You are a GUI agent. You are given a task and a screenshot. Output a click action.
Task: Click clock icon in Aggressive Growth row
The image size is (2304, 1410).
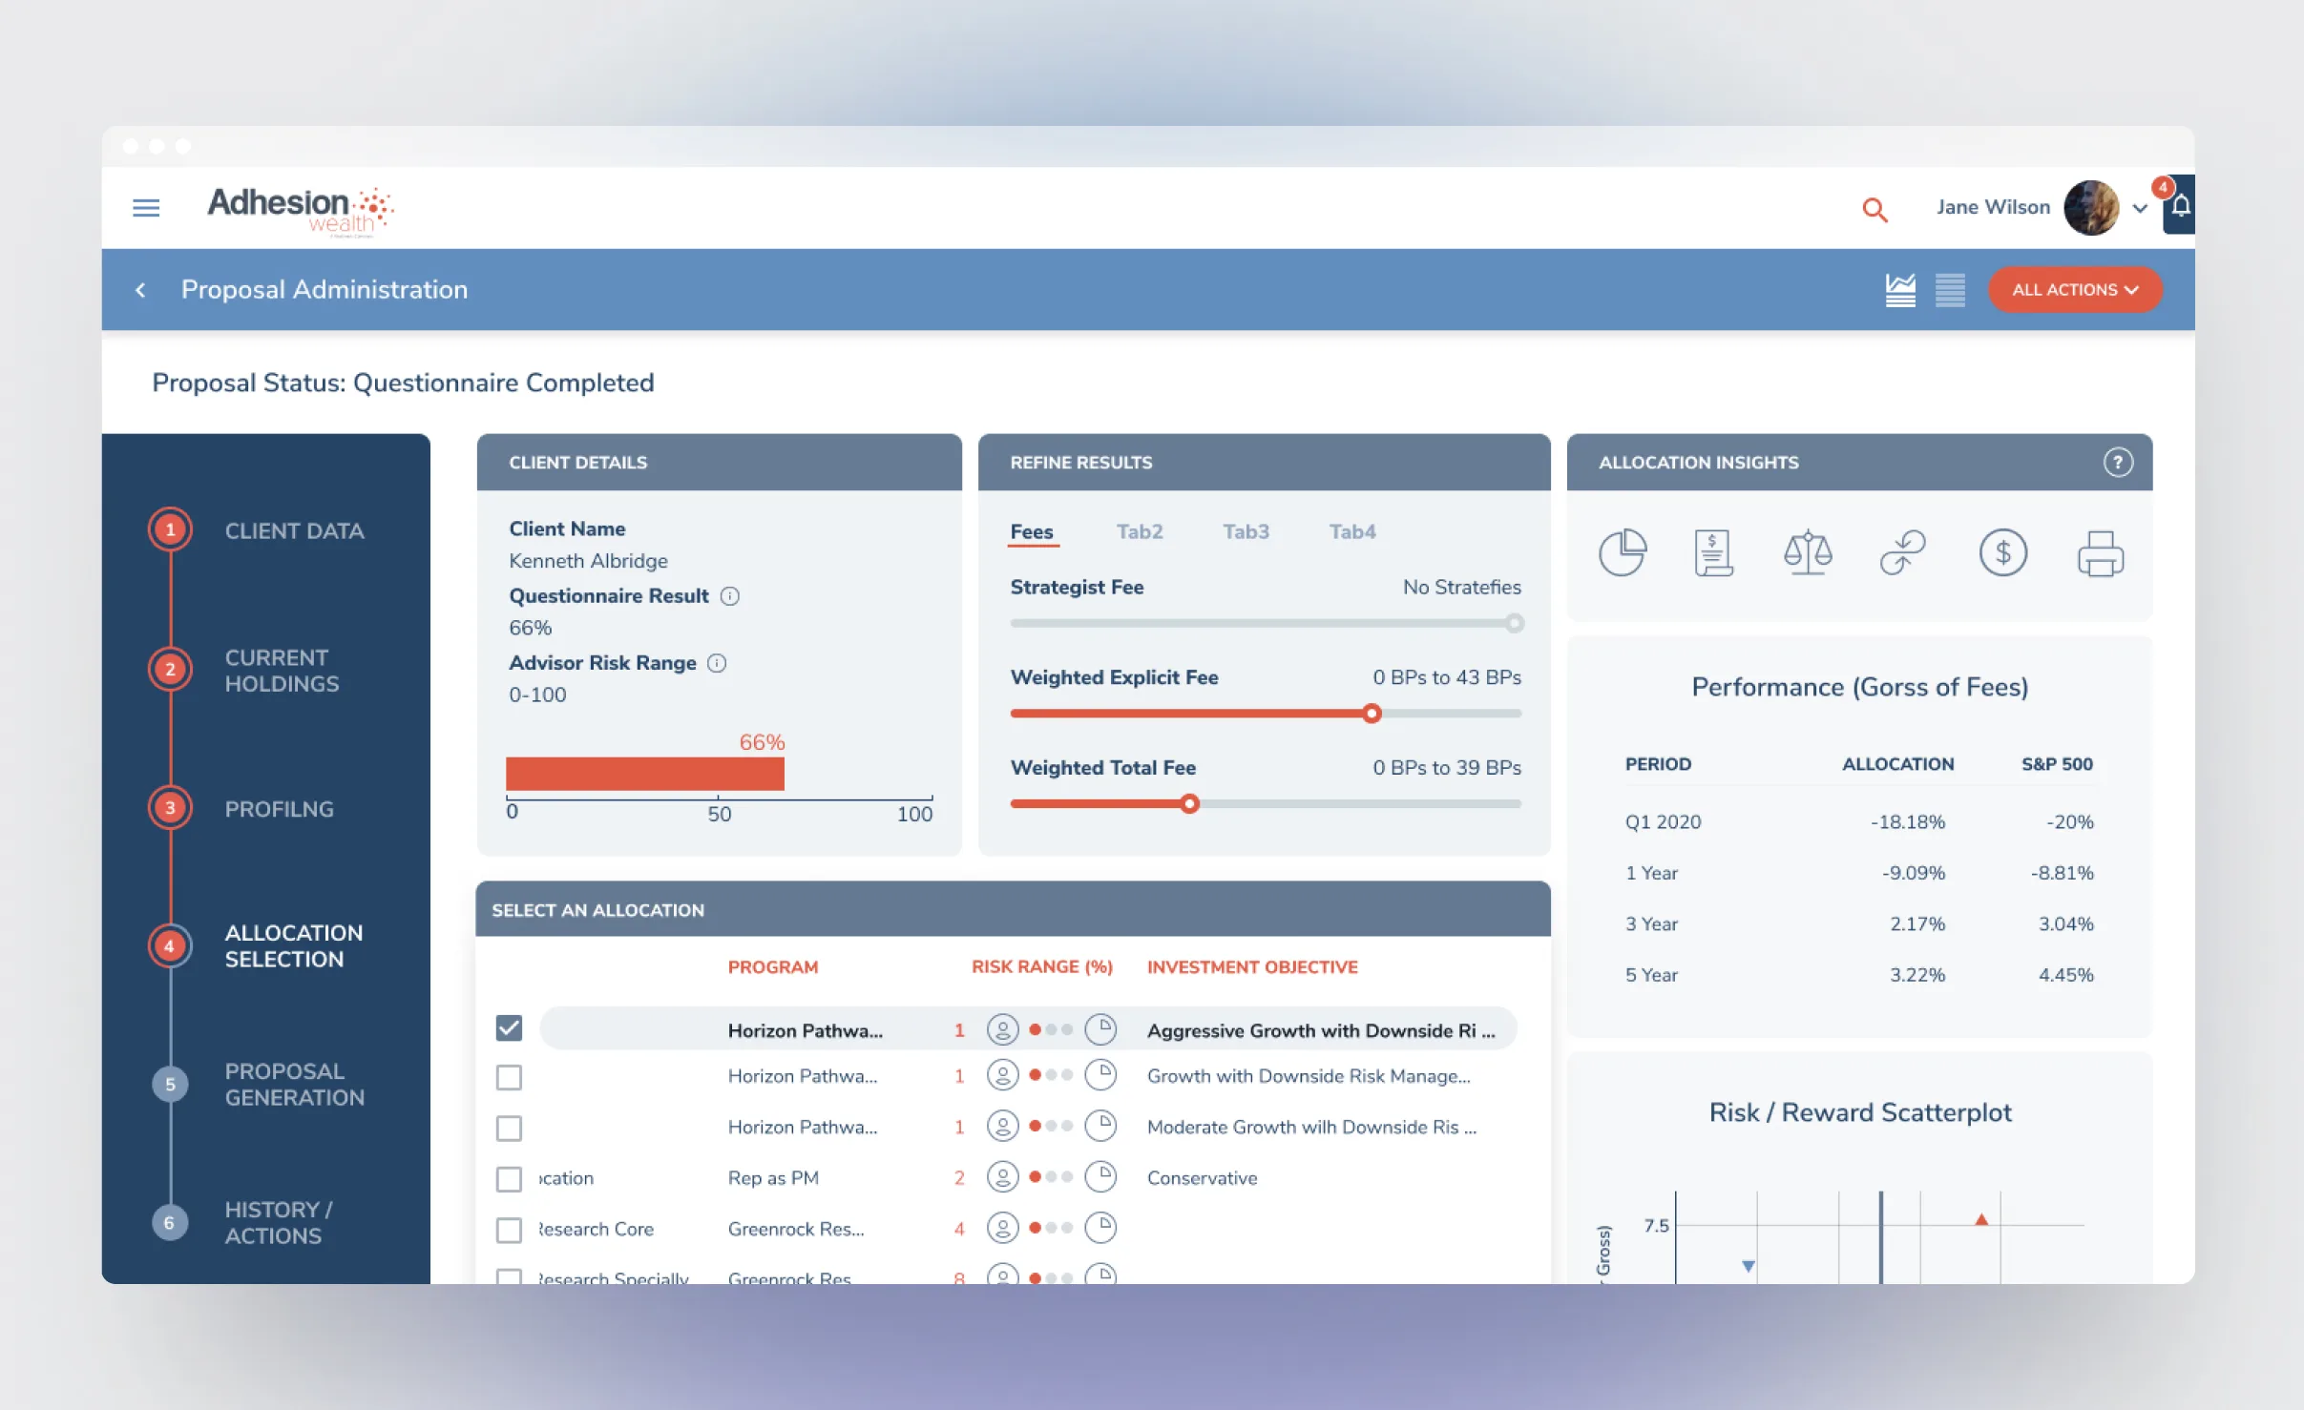[x=1101, y=1029]
